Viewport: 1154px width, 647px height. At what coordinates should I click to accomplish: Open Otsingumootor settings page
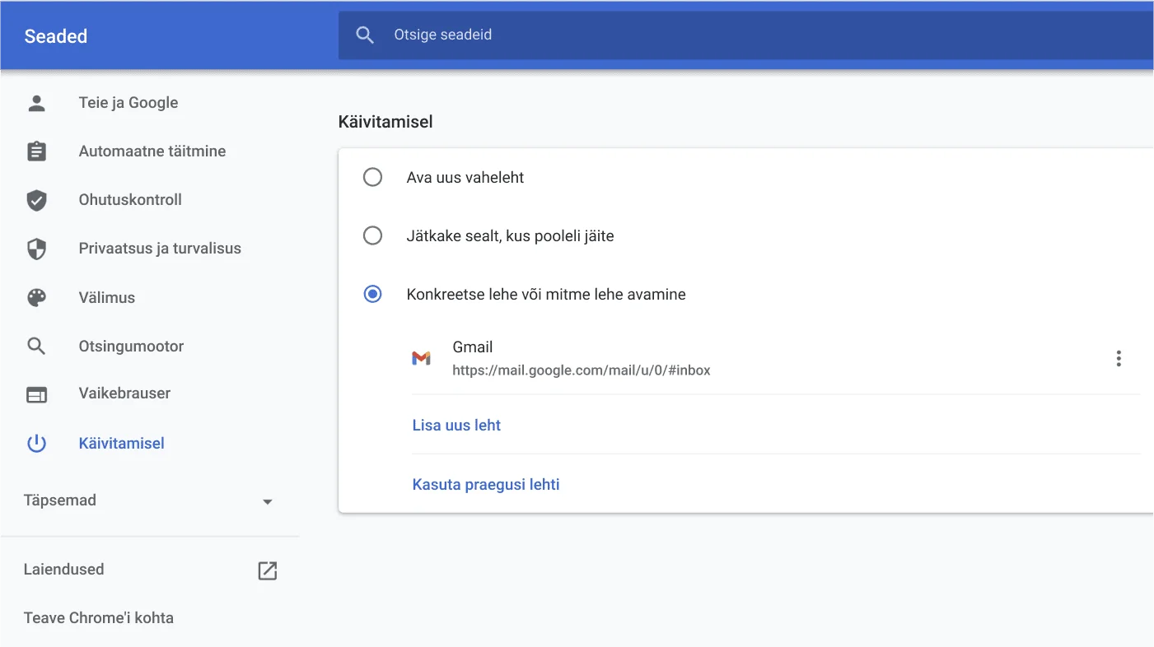(131, 346)
